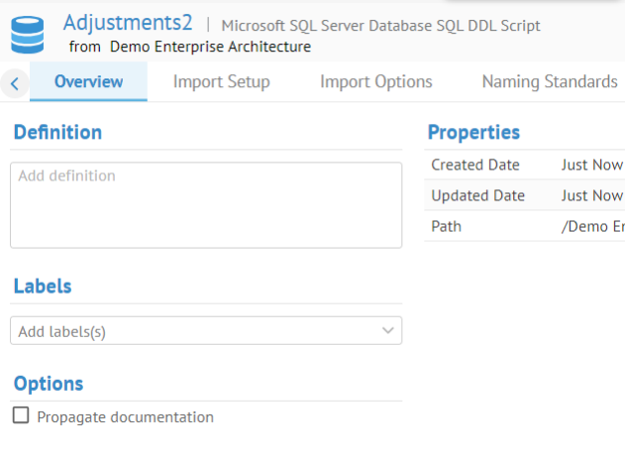Click the Path property label
Screen dimensions: 625x464
pos(446,226)
